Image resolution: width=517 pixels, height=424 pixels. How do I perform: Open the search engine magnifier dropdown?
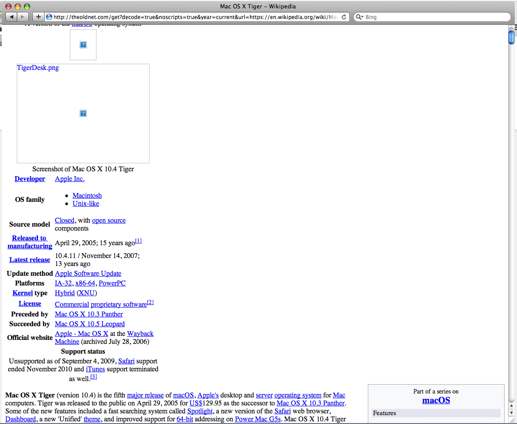[x=359, y=17]
